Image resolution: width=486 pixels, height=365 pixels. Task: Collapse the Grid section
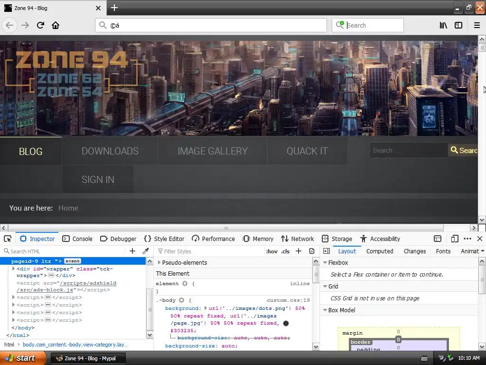tap(325, 287)
